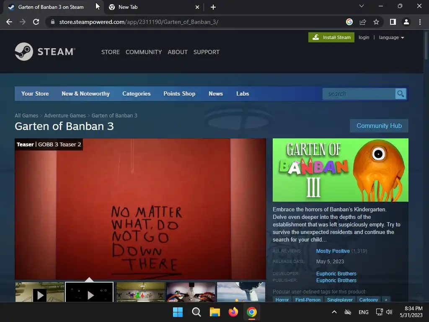This screenshot has width=429, height=322.
Task: Go back with the browser back arrow
Action: coord(9,22)
